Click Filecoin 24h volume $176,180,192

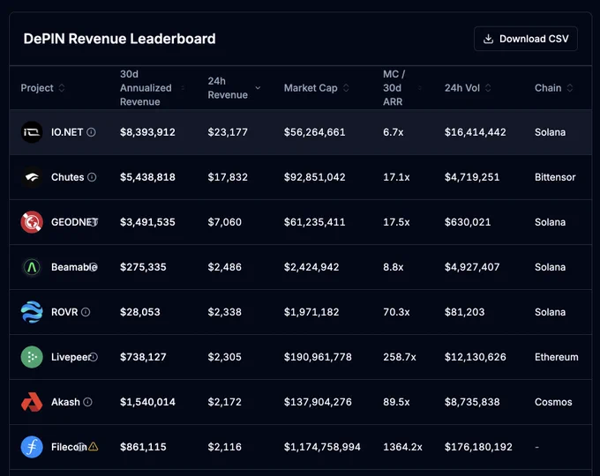click(x=478, y=447)
